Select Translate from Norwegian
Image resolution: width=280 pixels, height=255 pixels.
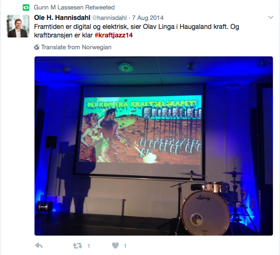[x=76, y=47]
